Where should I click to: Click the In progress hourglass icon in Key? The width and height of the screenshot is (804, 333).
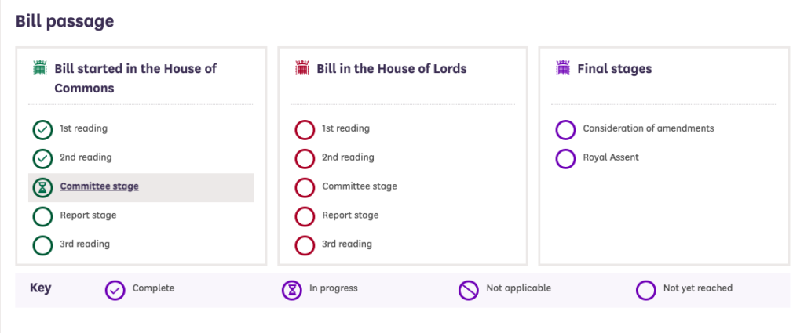click(x=292, y=290)
